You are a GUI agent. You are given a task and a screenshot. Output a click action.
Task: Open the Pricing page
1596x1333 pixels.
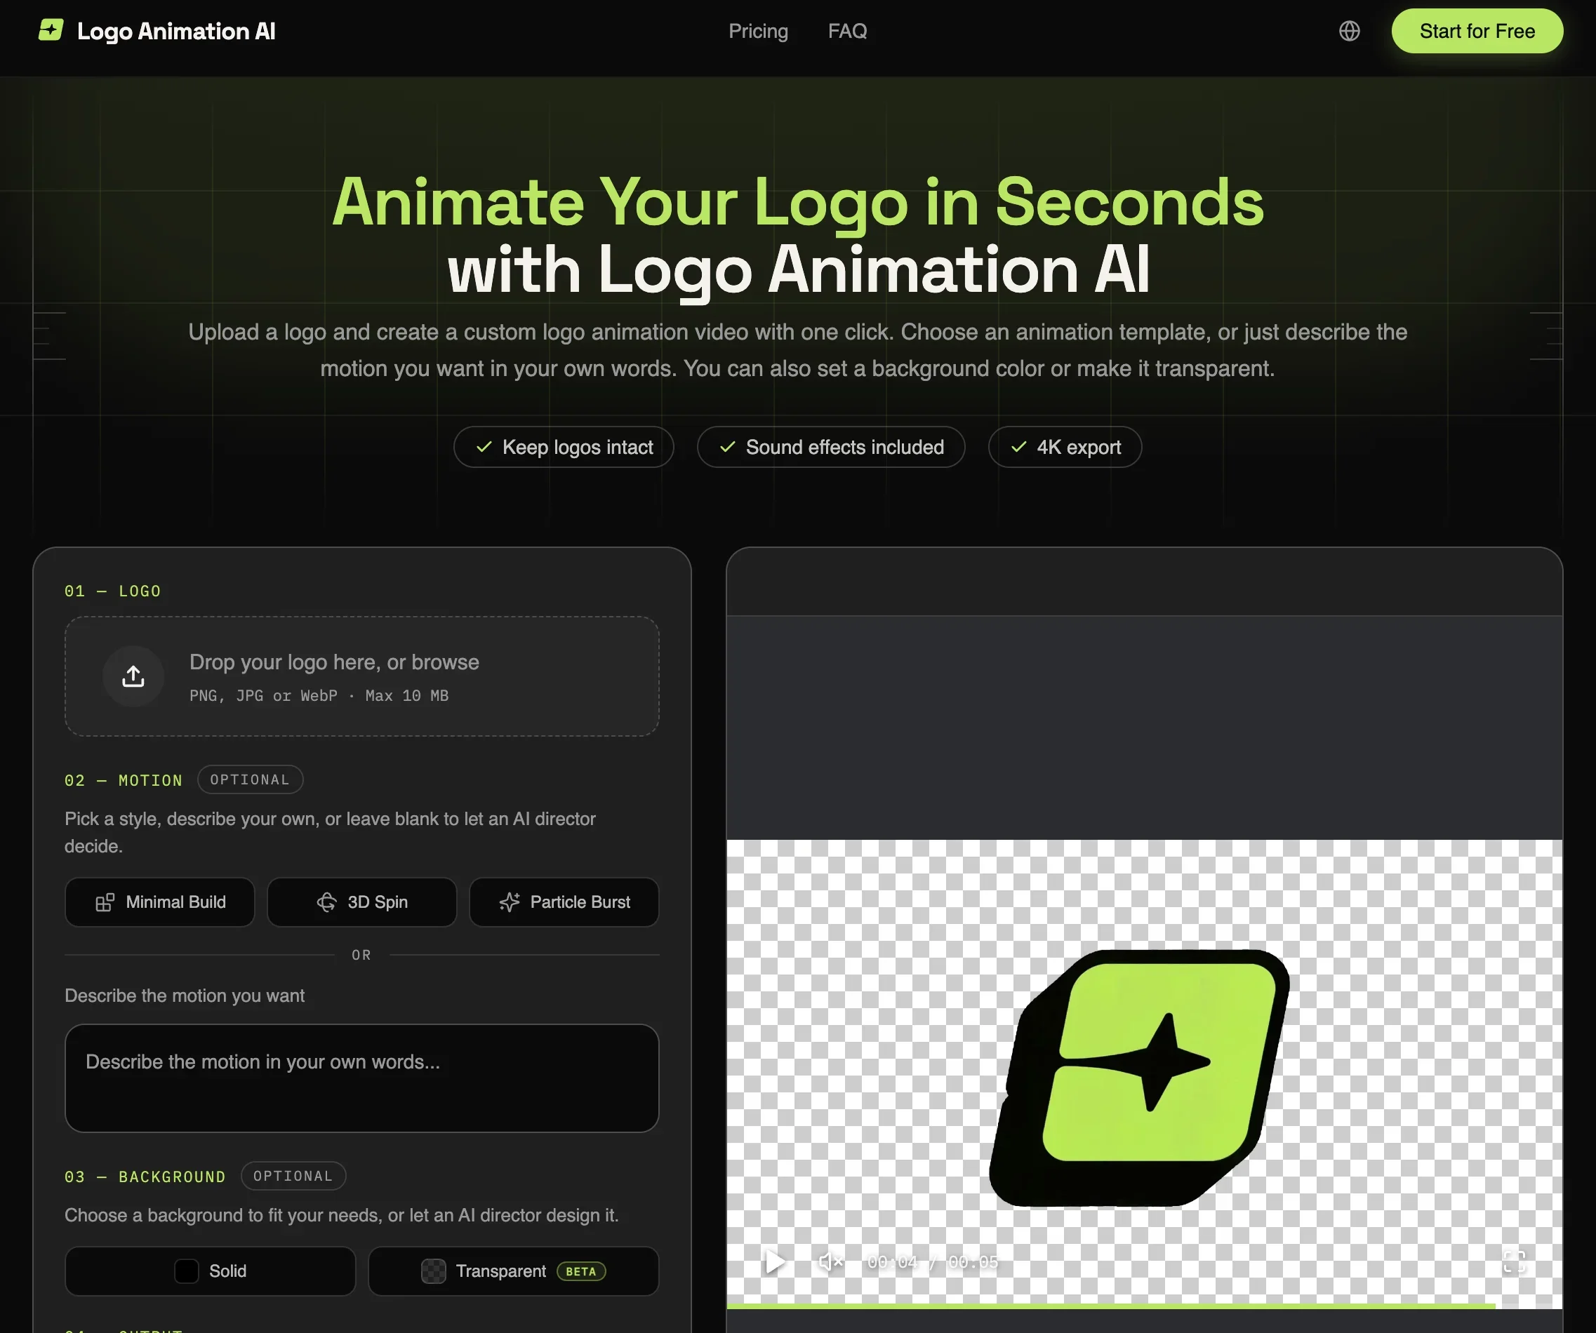758,31
